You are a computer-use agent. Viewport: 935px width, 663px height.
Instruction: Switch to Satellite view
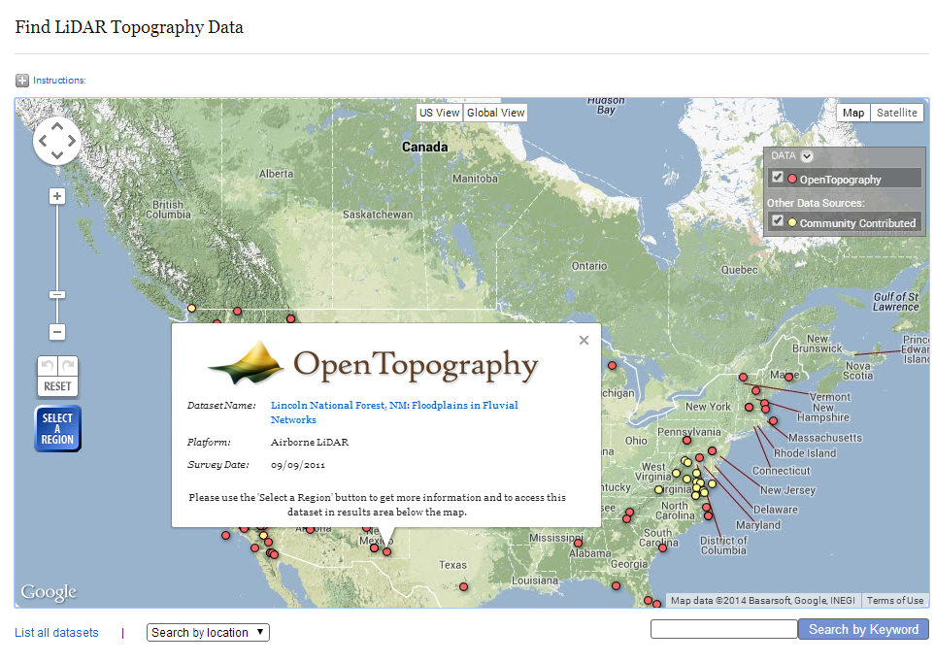pos(895,112)
